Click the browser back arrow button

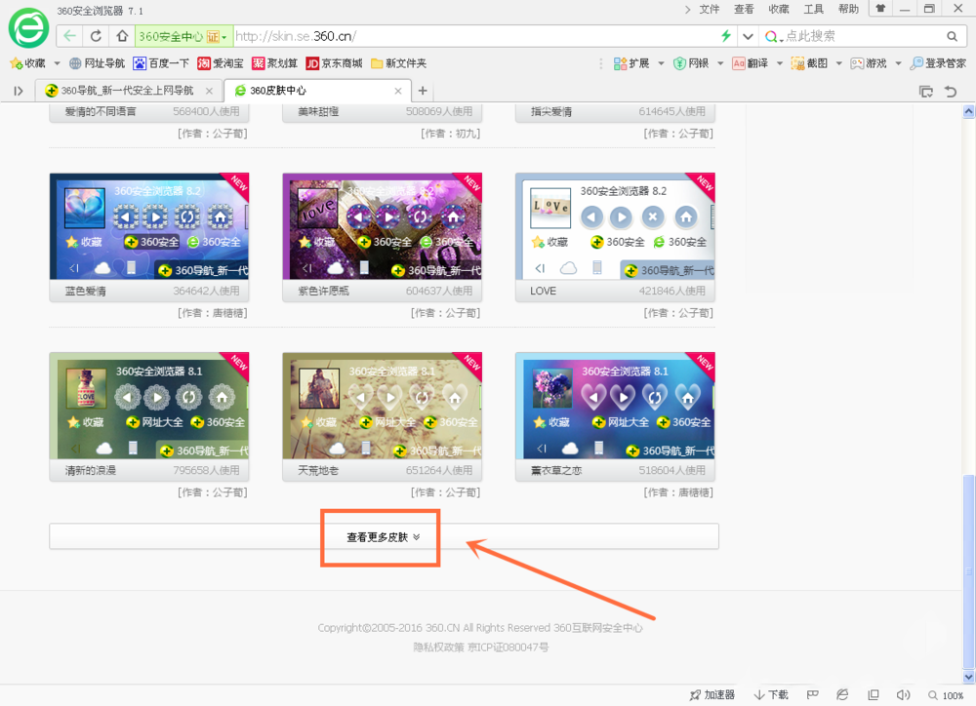[x=69, y=36]
